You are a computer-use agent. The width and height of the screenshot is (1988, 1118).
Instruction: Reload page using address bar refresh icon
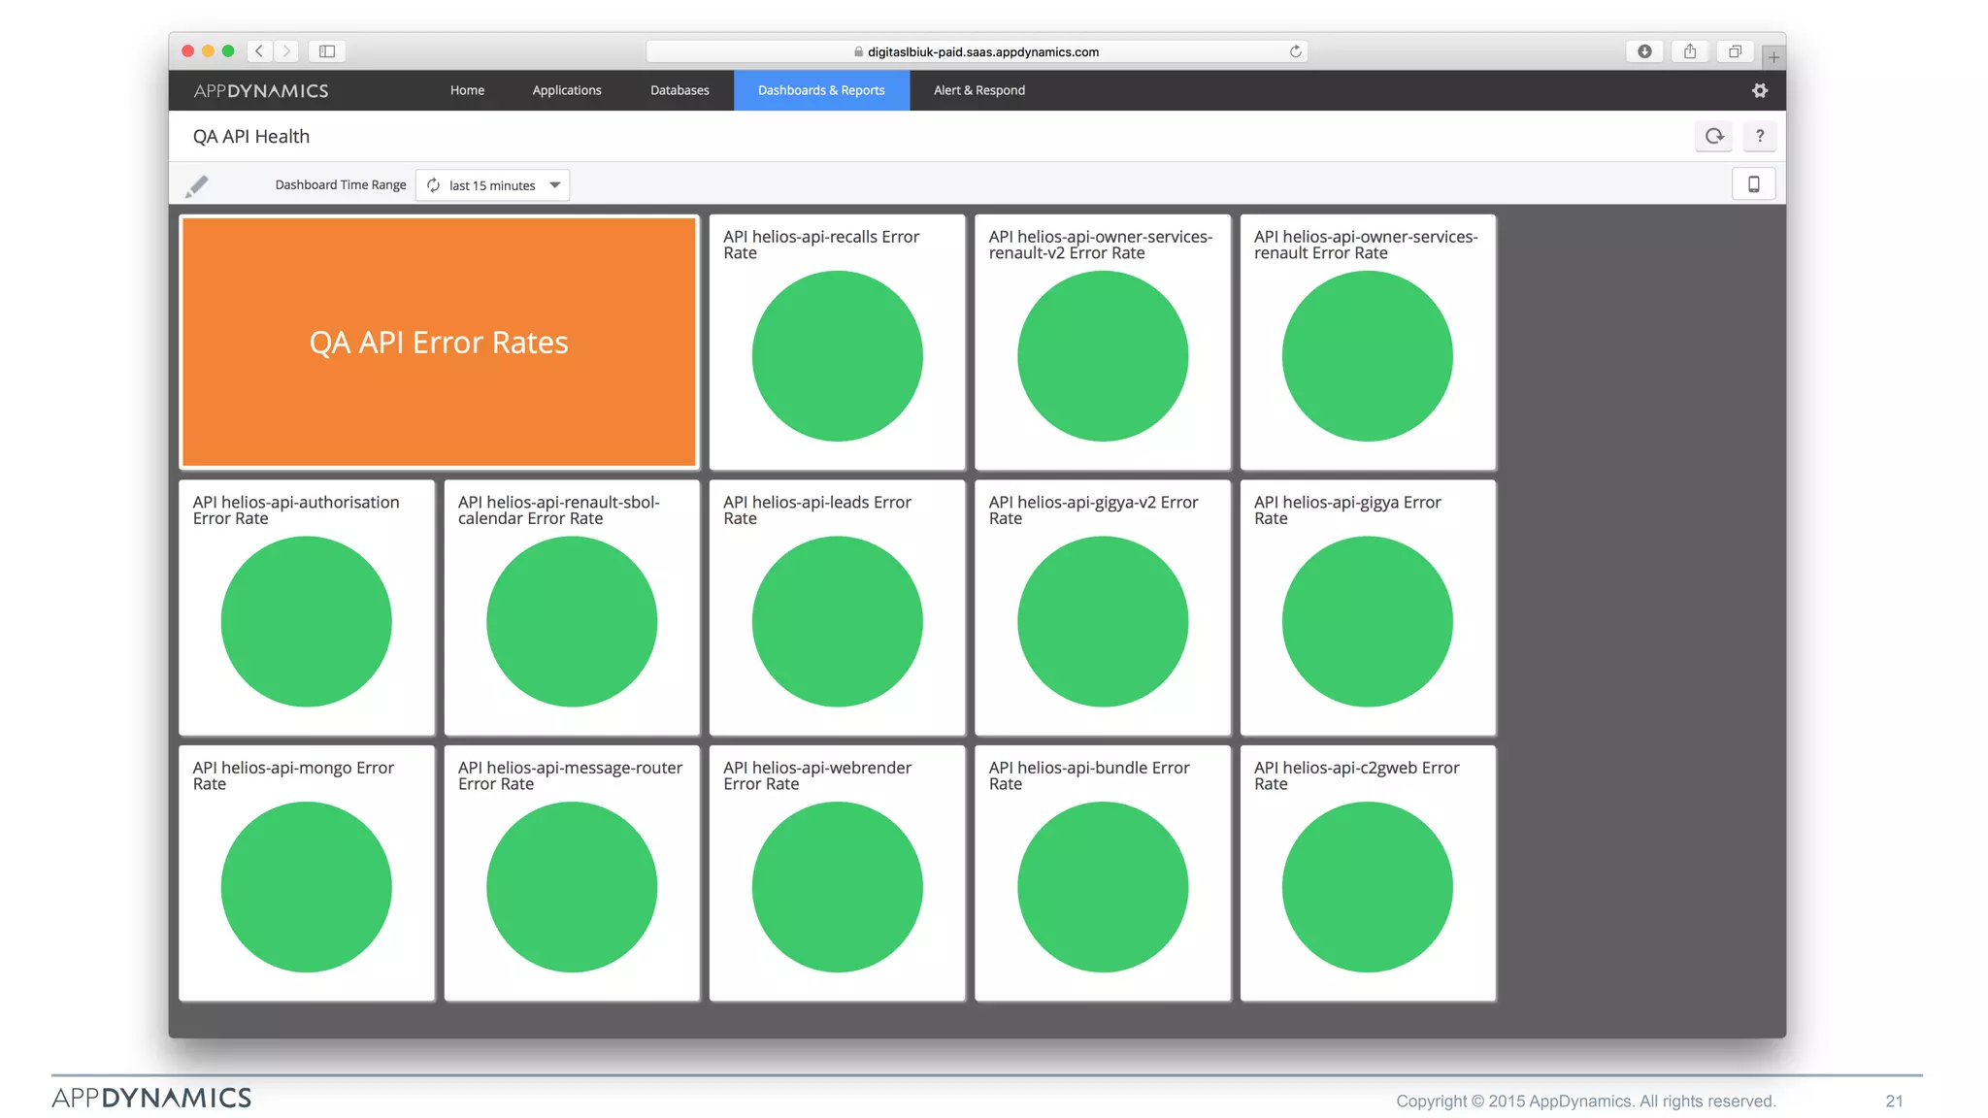pyautogui.click(x=1295, y=51)
